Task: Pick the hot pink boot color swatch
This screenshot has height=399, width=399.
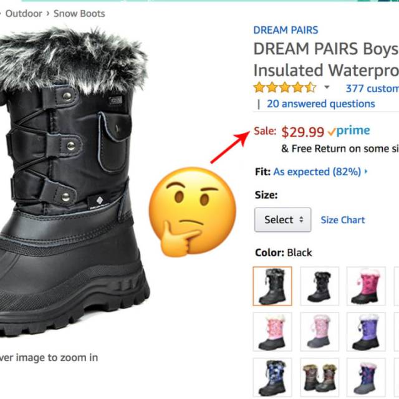Action: click(366, 286)
